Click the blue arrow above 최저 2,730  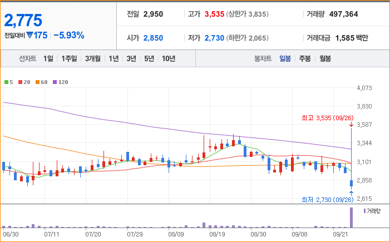coord(351,193)
